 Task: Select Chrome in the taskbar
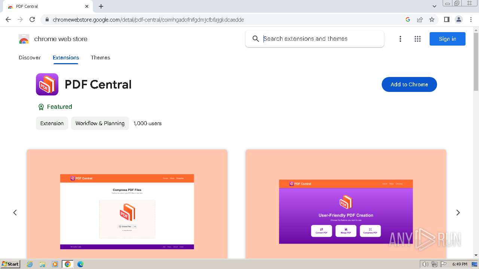point(68,264)
